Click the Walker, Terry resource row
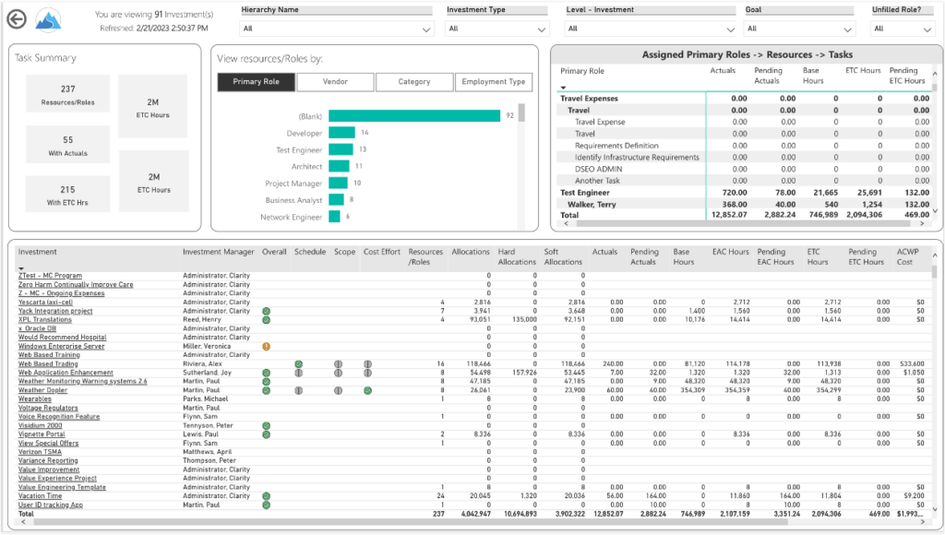 pyautogui.click(x=745, y=205)
